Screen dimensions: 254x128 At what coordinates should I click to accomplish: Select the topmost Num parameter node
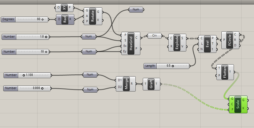coord(136,10)
